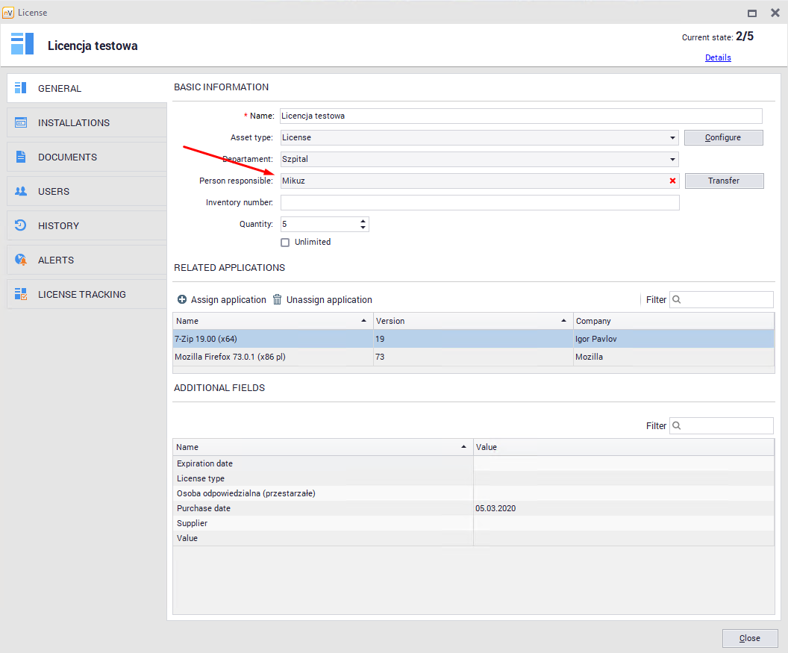Open the ALERTS tab

pyautogui.click(x=87, y=260)
